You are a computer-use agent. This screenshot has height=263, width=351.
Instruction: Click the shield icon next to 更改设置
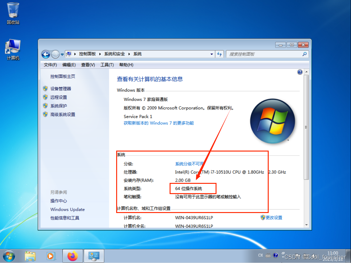pyautogui.click(x=263, y=218)
